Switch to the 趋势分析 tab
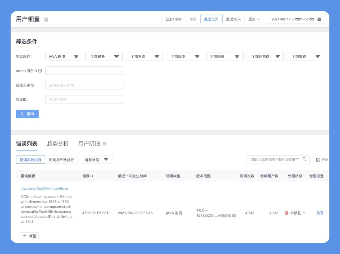This screenshot has height=254, width=340. pyautogui.click(x=58, y=144)
